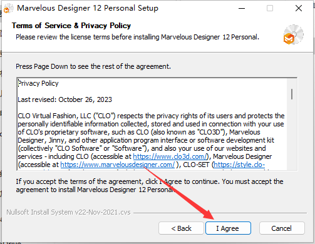Open the https://www.clo3d.com/ link
This screenshot has height=244, width=315.
point(170,156)
